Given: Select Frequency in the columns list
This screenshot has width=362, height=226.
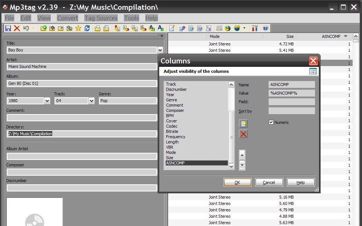Looking at the screenshot, I should pos(175,137).
